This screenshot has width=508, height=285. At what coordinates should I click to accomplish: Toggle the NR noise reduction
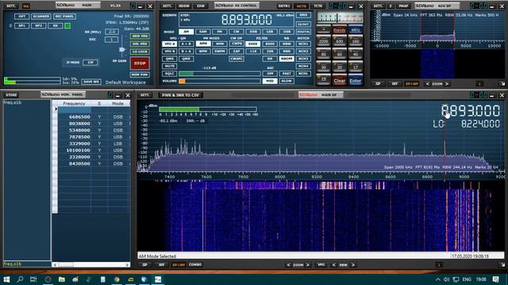[x=270, y=59]
